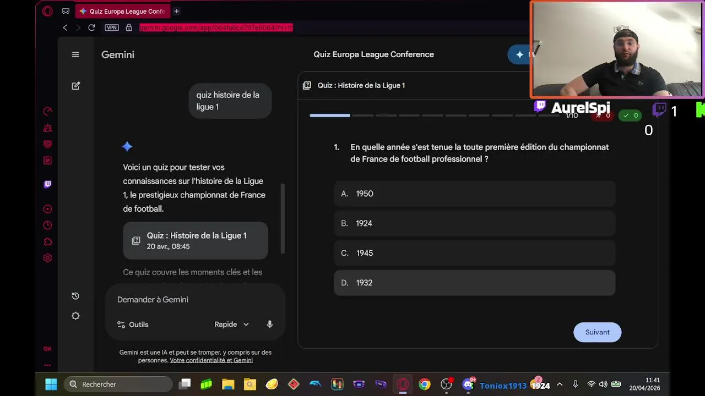Open the Player icon in Opera sidebar
Image resolution: width=705 pixels, height=396 pixels.
(47, 209)
